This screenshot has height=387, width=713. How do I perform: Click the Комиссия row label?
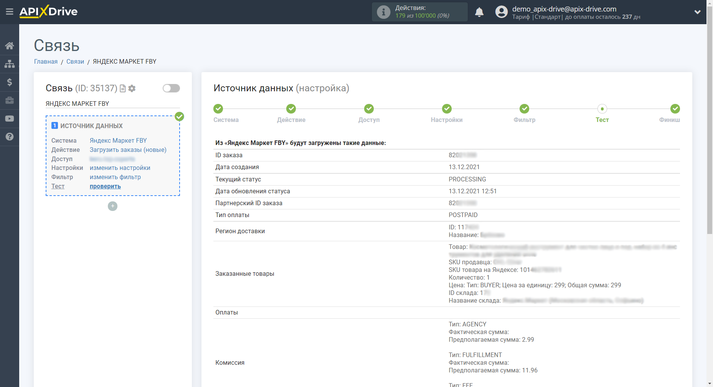click(229, 362)
